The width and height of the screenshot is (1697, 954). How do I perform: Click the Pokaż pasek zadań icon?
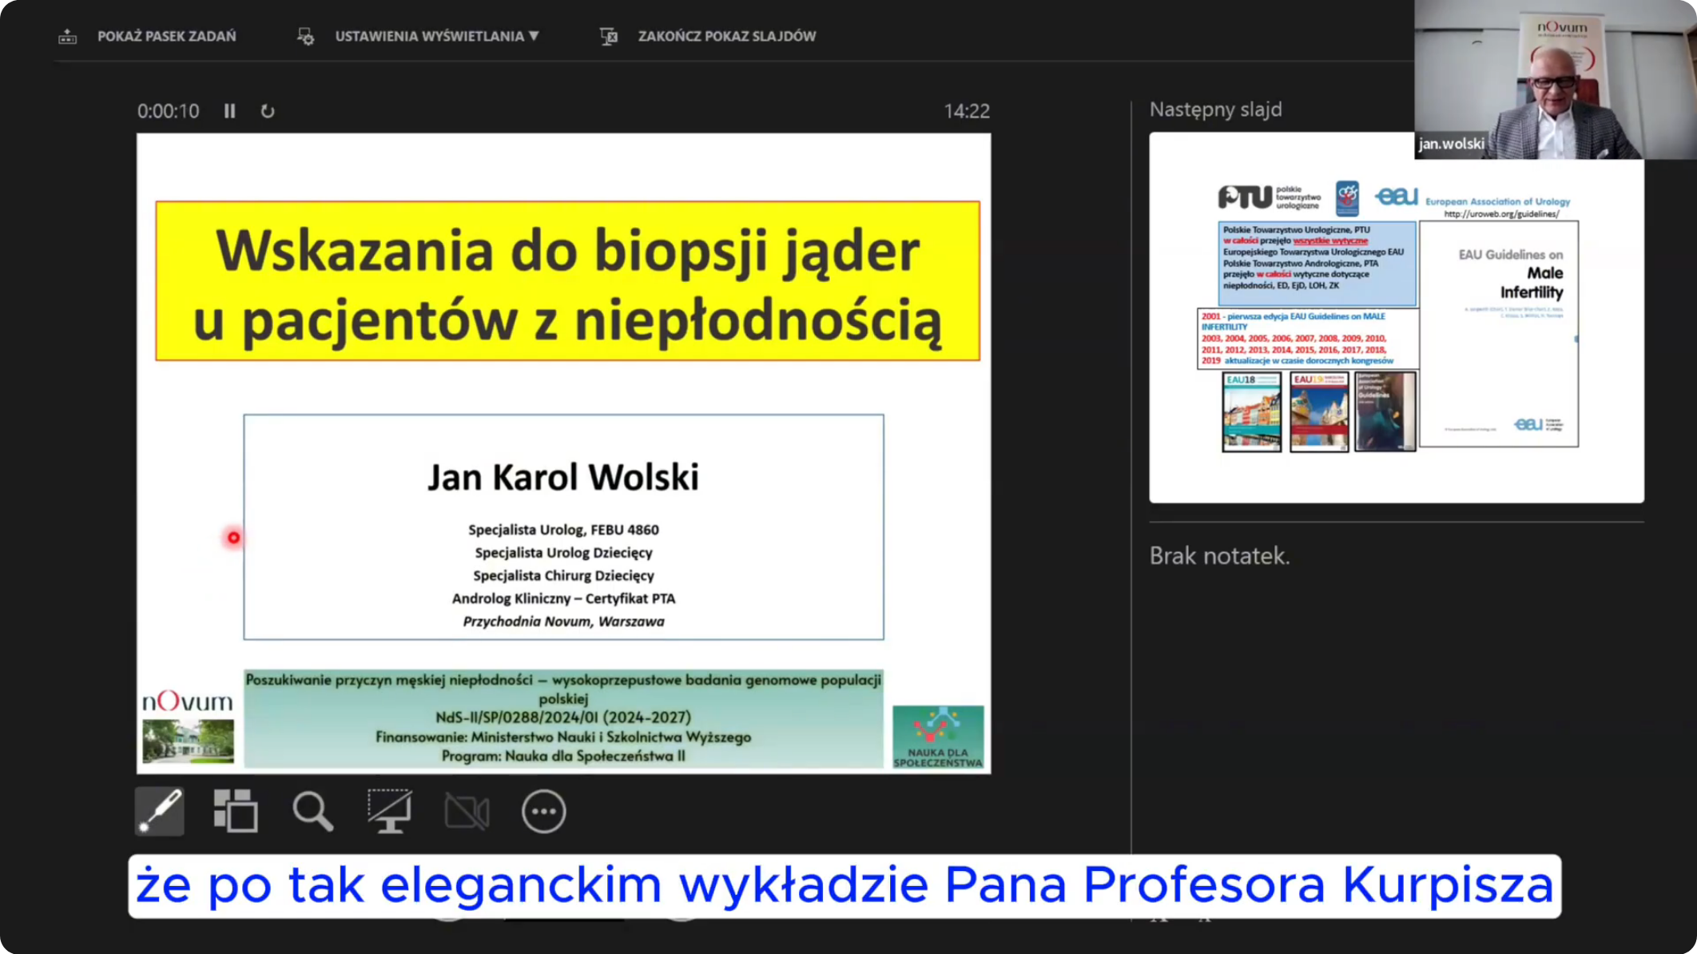68,36
